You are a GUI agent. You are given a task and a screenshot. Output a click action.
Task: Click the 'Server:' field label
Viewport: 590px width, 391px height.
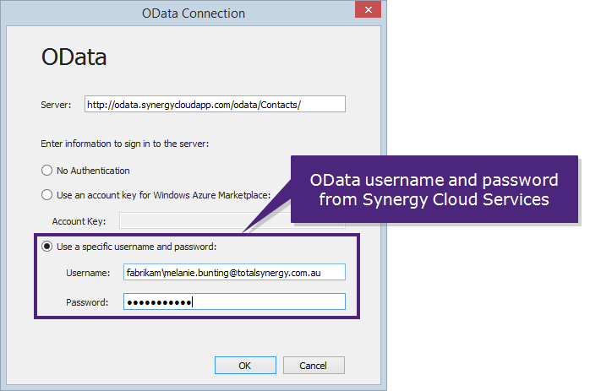click(x=56, y=105)
